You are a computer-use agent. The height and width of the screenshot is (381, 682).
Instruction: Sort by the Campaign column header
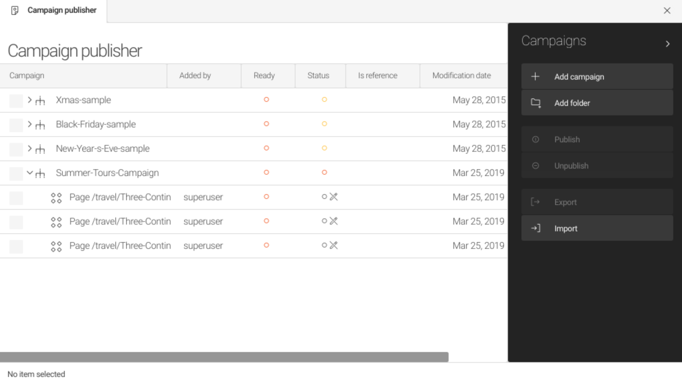(83, 76)
